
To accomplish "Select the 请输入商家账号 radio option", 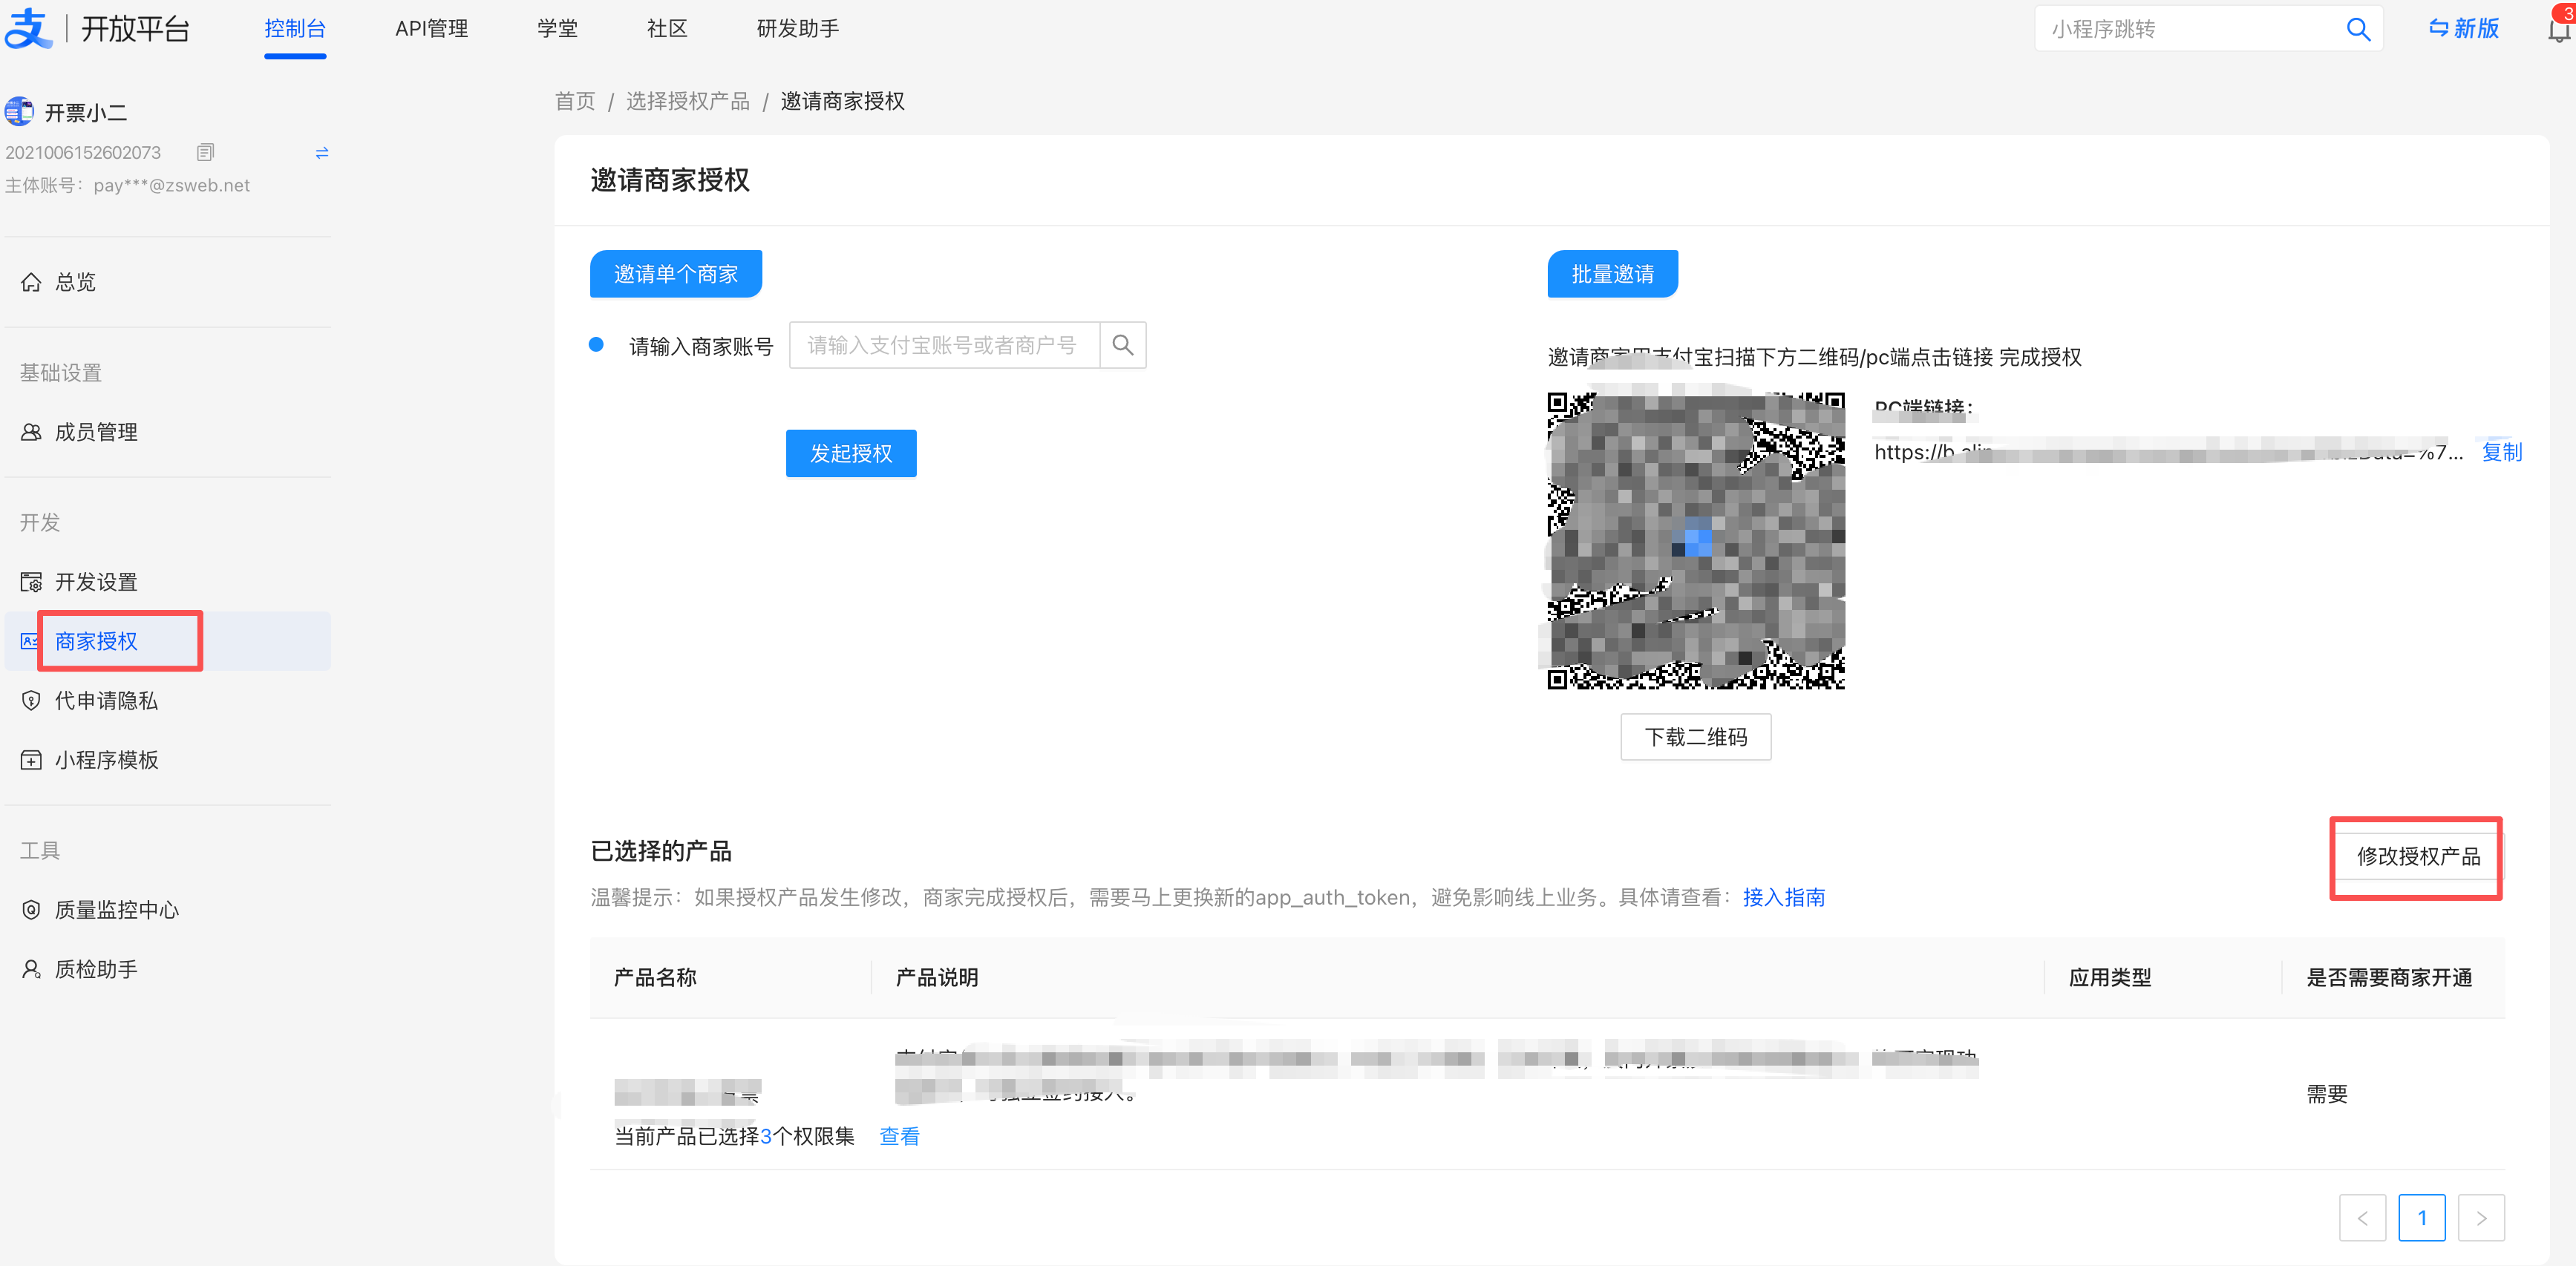I will point(596,345).
